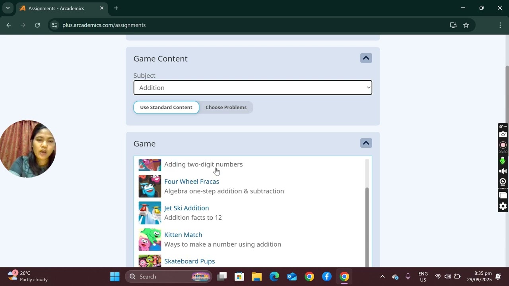Open a new browser tab
This screenshot has height=286, width=509.
click(x=116, y=8)
